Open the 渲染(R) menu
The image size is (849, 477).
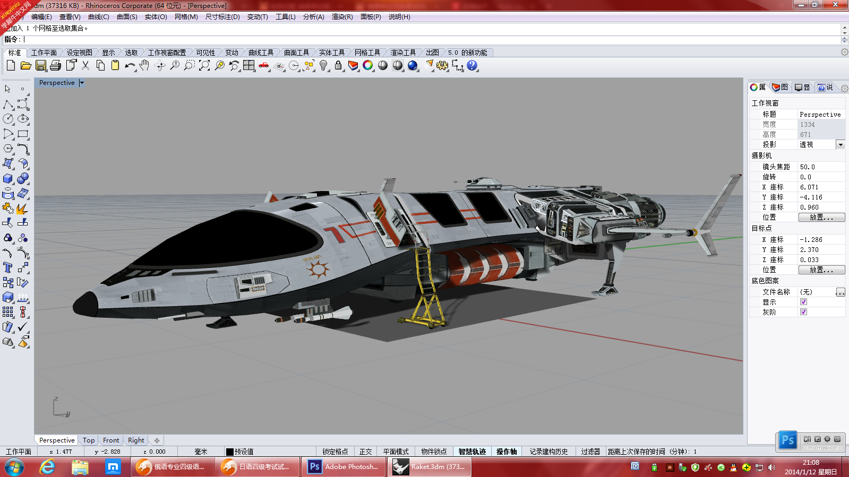(342, 17)
